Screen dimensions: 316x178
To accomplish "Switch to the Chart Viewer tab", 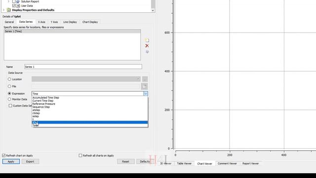I will [204, 164].
